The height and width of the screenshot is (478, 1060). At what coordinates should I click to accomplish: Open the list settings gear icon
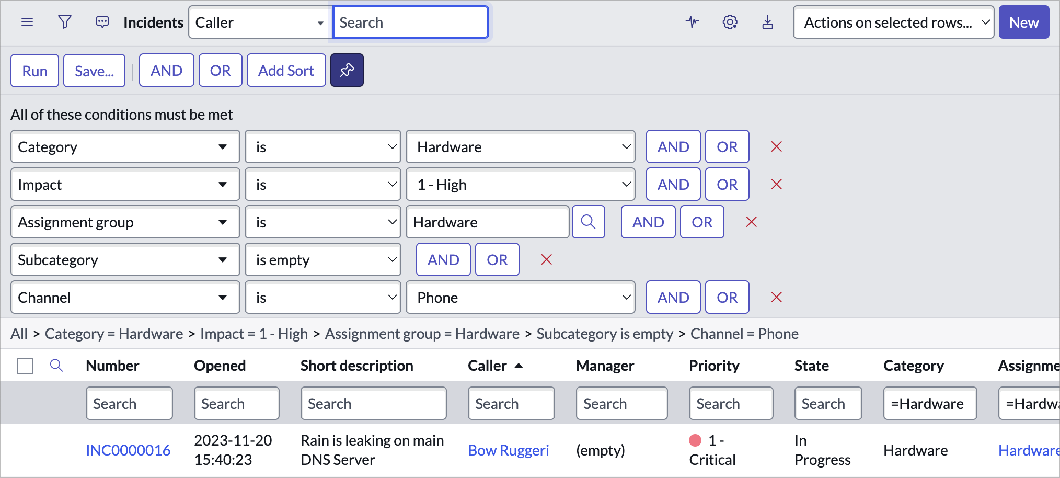click(x=730, y=22)
